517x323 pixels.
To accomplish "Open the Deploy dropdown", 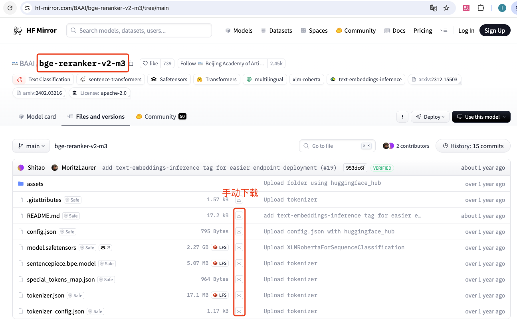I will tap(430, 117).
